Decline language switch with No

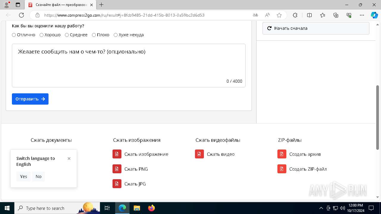click(x=38, y=177)
